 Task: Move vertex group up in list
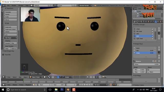point(159,36)
